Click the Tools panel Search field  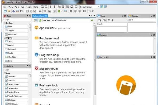17,20
